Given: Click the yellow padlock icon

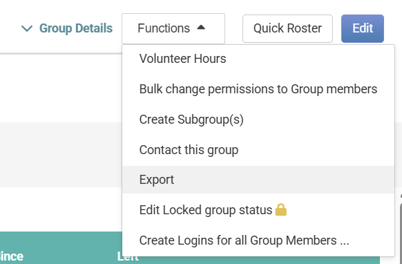Looking at the screenshot, I should tap(280, 209).
